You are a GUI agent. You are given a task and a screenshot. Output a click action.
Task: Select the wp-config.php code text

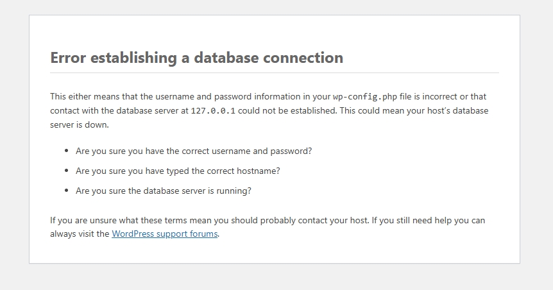tap(364, 97)
